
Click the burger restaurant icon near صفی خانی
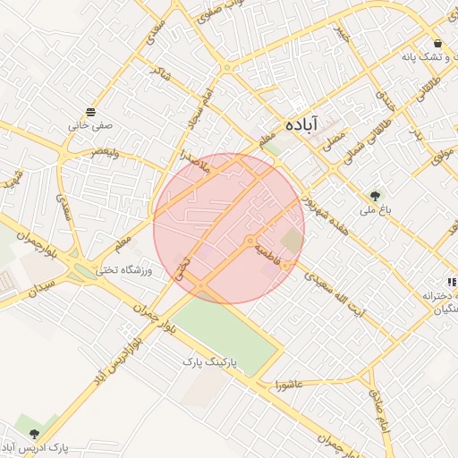click(91, 112)
